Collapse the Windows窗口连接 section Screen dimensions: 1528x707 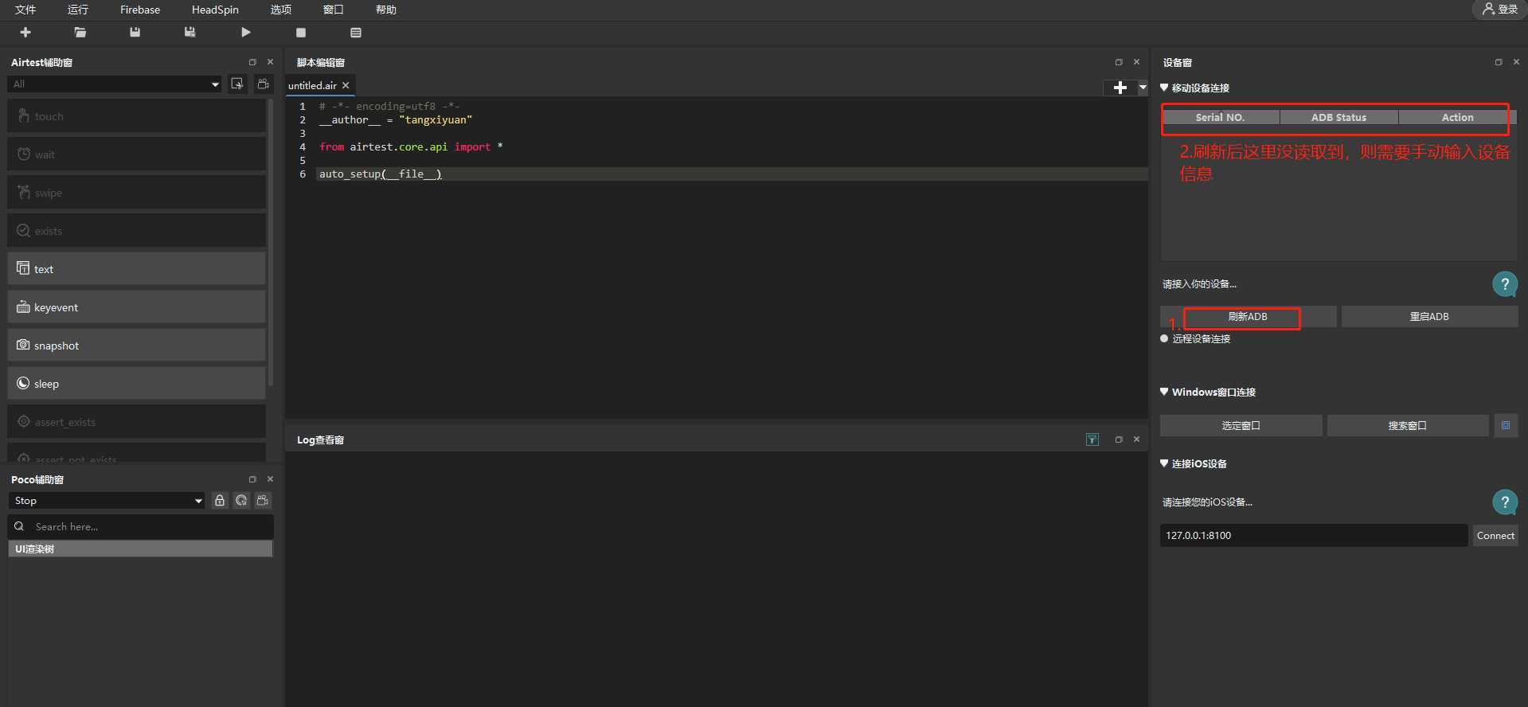(x=1164, y=392)
